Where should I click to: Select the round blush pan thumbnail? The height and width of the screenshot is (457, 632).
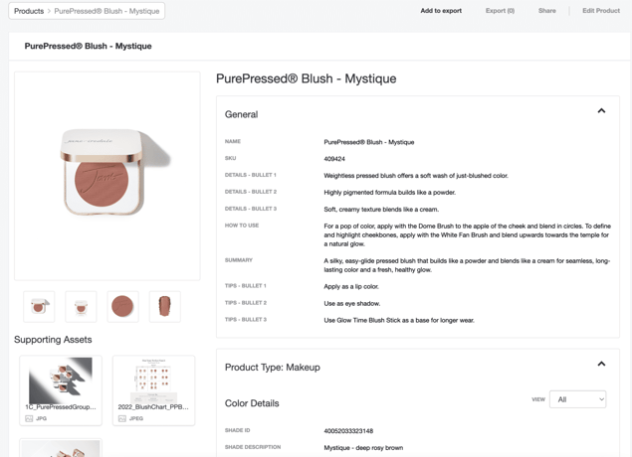coord(123,307)
